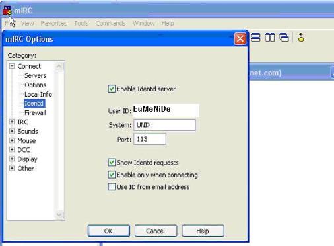
Task: Confirm settings with the OK button
Action: click(109, 231)
